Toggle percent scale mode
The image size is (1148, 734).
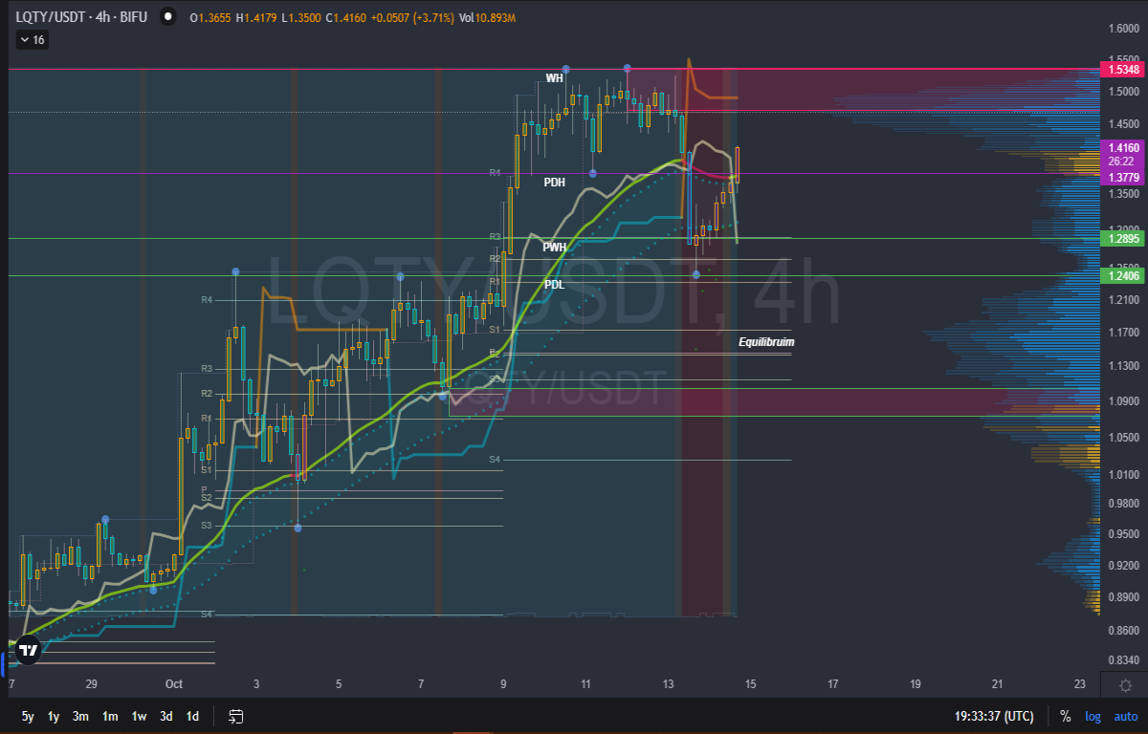point(1065,716)
